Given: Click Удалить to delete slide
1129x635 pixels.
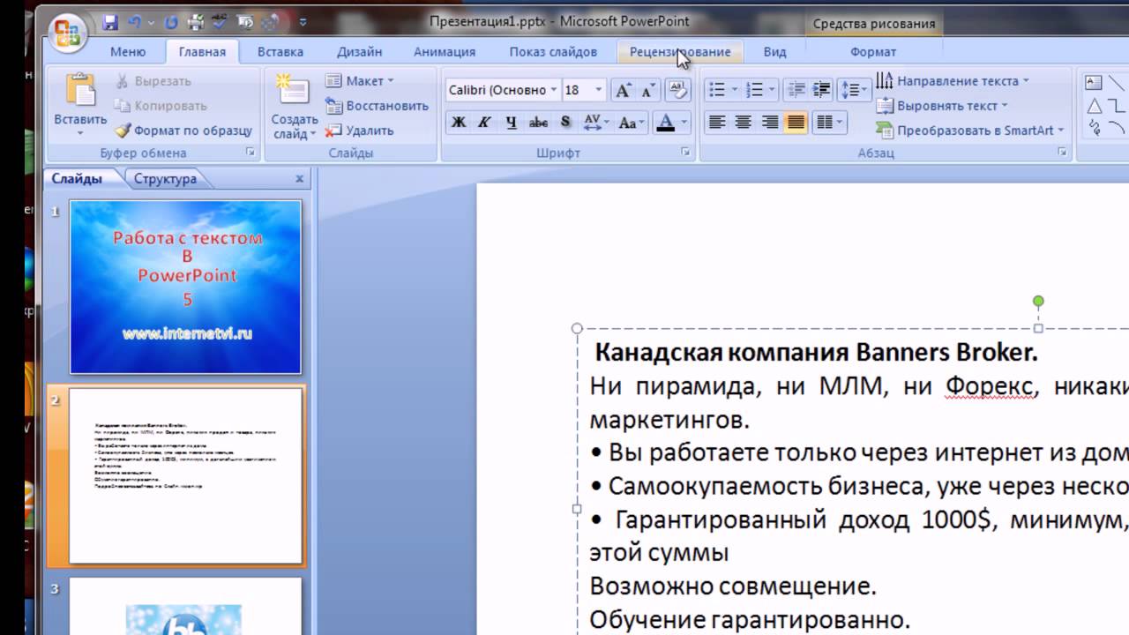Looking at the screenshot, I should point(359,131).
